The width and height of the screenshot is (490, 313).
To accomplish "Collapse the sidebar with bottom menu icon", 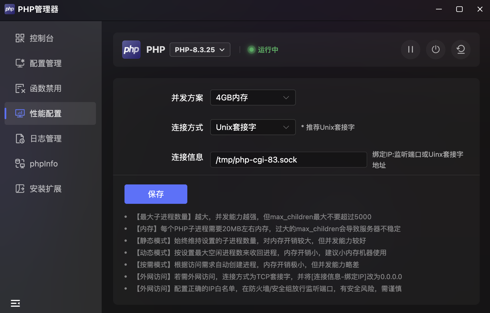I will 15,303.
